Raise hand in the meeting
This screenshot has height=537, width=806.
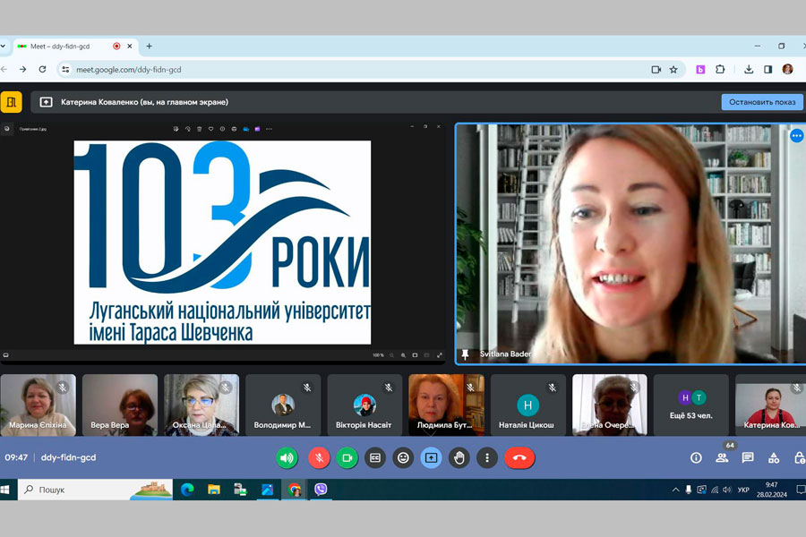[459, 457]
